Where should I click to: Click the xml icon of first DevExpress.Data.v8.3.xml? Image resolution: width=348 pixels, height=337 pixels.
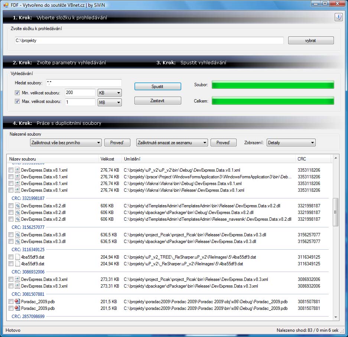[x=17, y=279]
